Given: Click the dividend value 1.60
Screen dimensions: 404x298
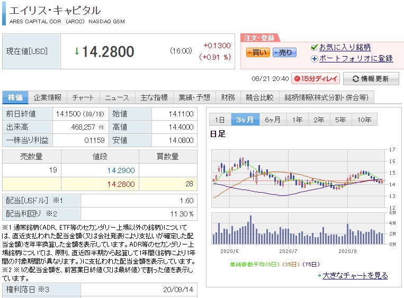Looking at the screenshot, I should 187,201.
